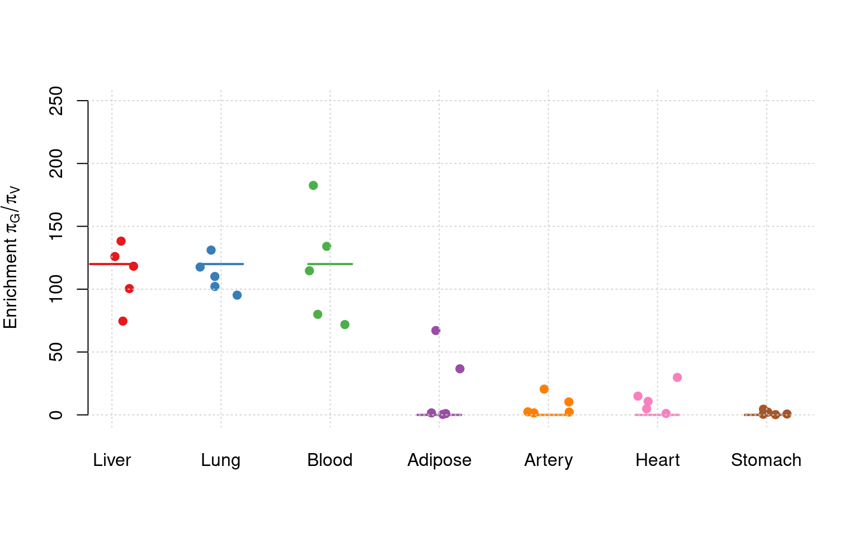859x537 pixels.
Task: Click the Enrichment y-axis title
Action: click(x=12, y=257)
